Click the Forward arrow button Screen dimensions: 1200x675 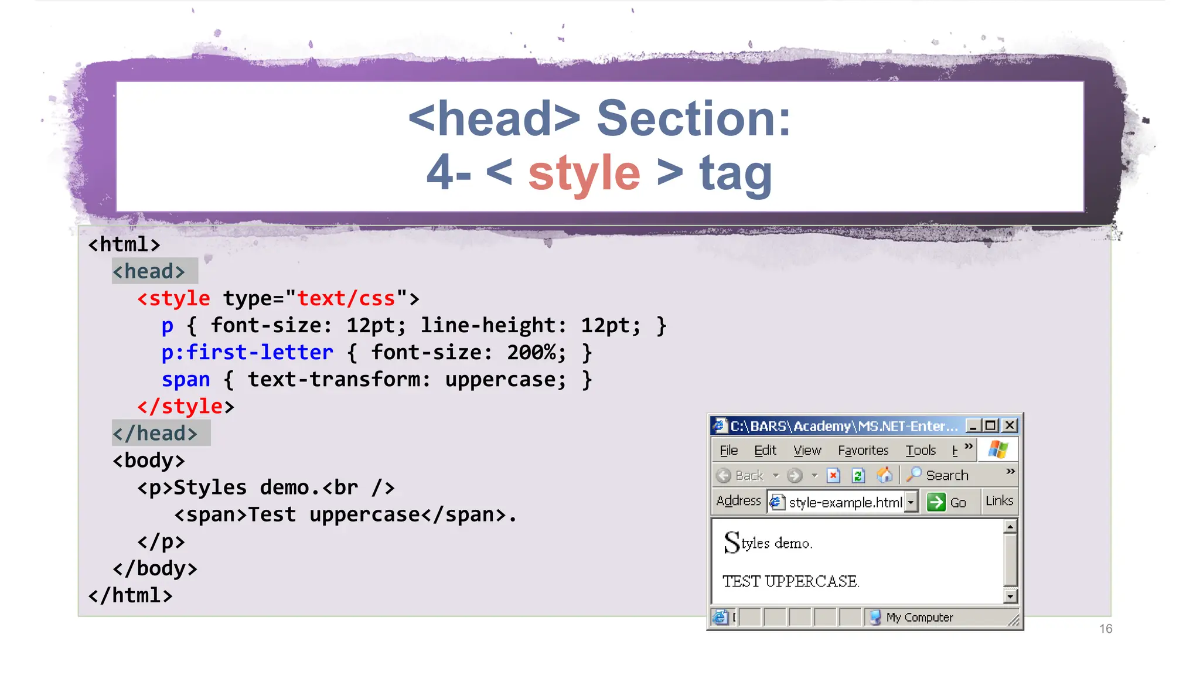pyautogui.click(x=795, y=475)
